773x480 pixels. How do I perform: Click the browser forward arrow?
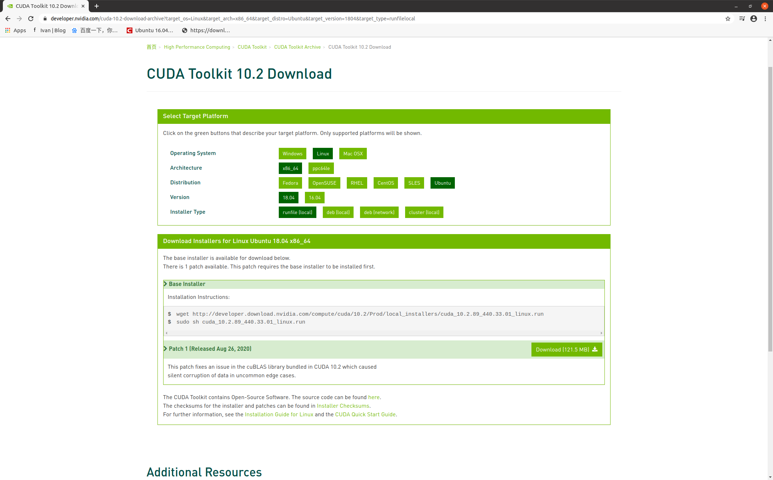pyautogui.click(x=19, y=19)
